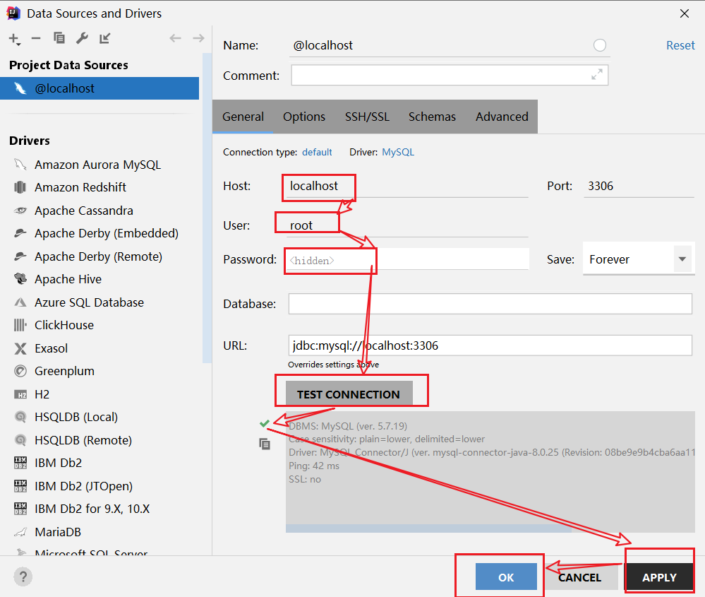Switch to the General tab
Viewport: 705px width, 597px height.
pos(243,117)
